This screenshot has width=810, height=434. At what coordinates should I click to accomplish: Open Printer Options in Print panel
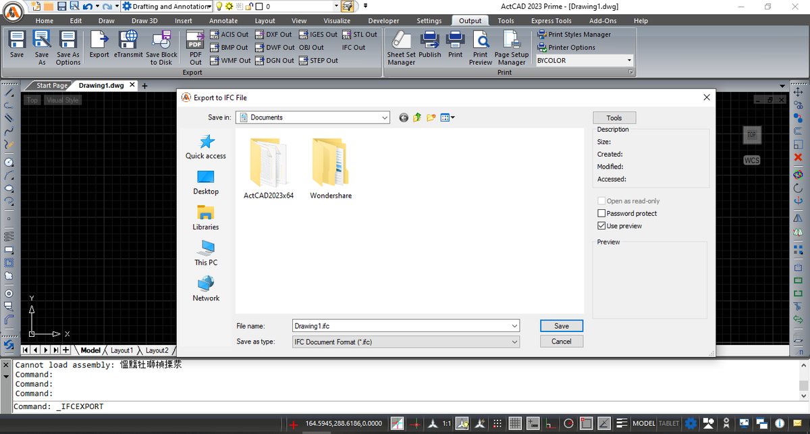click(x=566, y=47)
